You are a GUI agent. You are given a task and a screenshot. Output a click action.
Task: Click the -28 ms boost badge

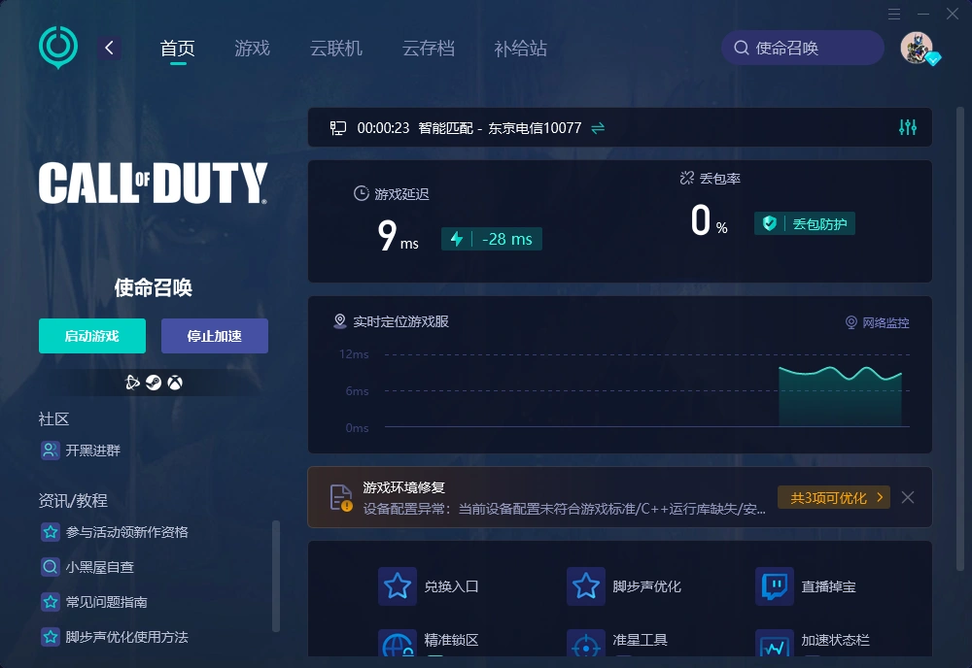pos(492,239)
